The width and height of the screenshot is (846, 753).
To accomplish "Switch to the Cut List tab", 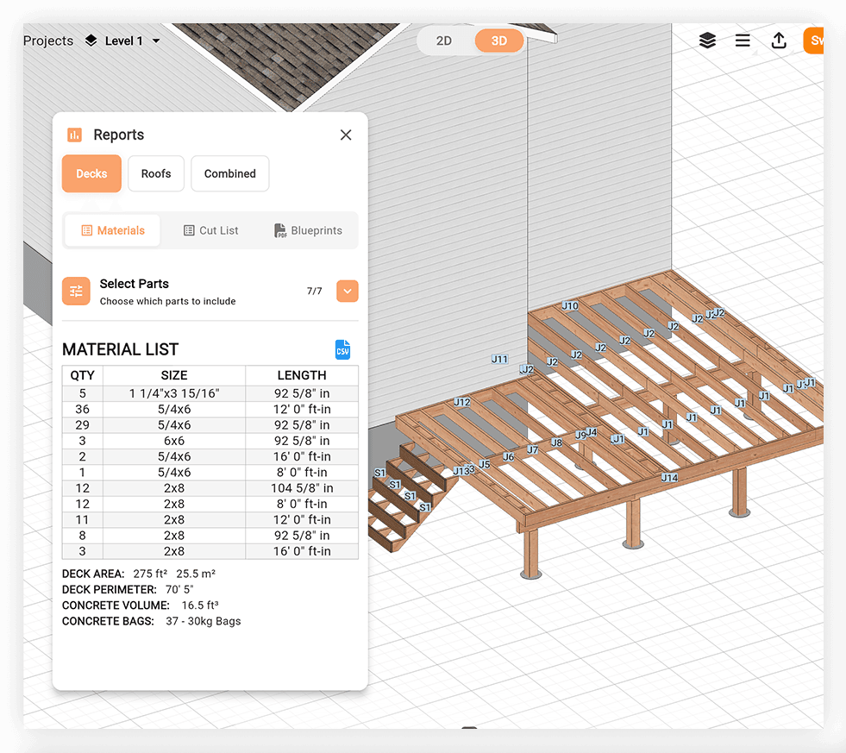I will [210, 230].
